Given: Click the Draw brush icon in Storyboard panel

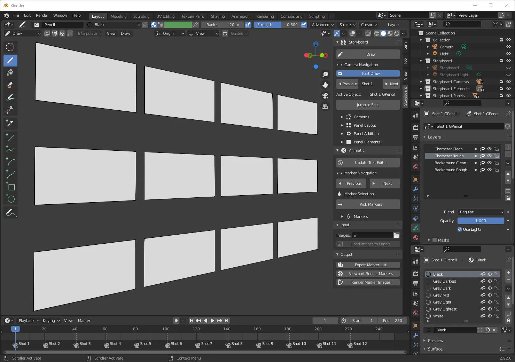Looking at the screenshot, I should click(x=340, y=54).
